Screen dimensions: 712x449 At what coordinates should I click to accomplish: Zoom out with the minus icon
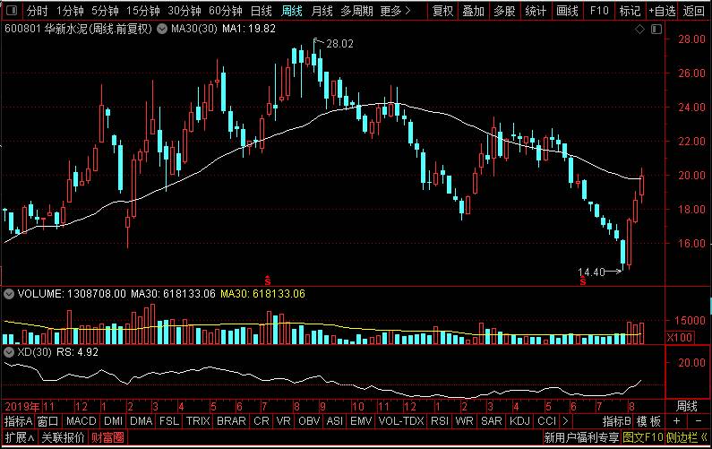pyautogui.click(x=699, y=421)
